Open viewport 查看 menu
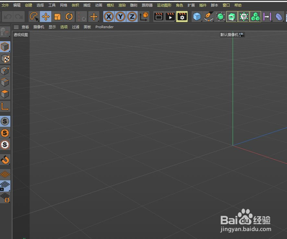This screenshot has width=287, height=239. click(25, 27)
